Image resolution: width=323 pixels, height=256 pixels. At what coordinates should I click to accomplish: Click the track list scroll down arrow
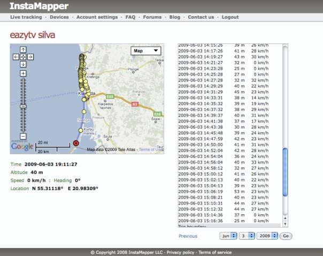pyautogui.click(x=285, y=224)
